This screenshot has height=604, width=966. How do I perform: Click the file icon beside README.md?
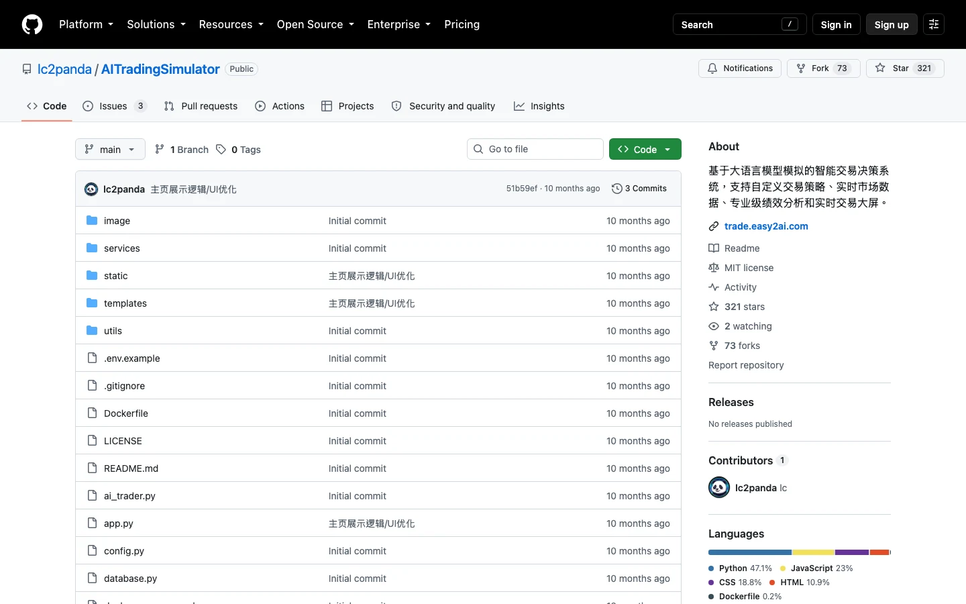pyautogui.click(x=92, y=468)
